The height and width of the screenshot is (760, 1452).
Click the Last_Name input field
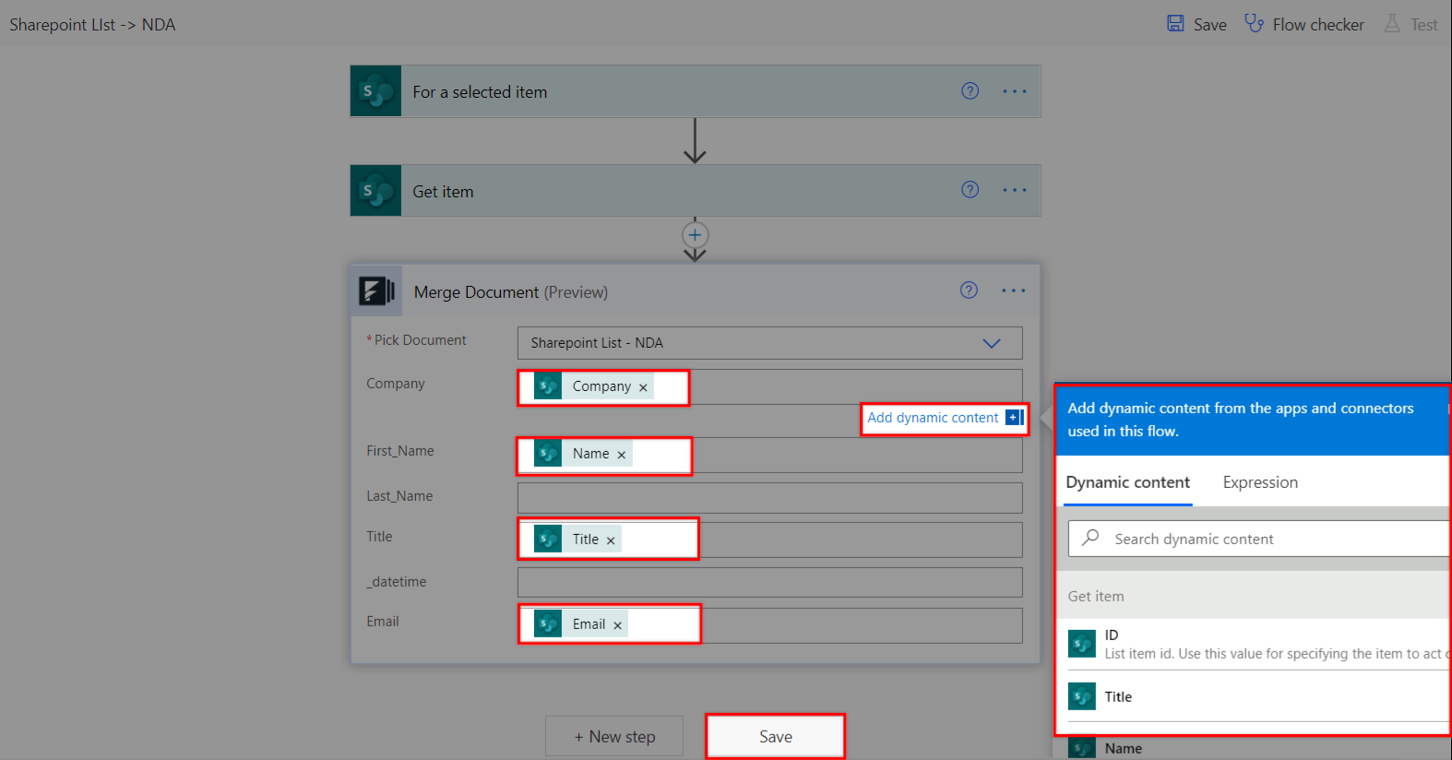pos(769,498)
